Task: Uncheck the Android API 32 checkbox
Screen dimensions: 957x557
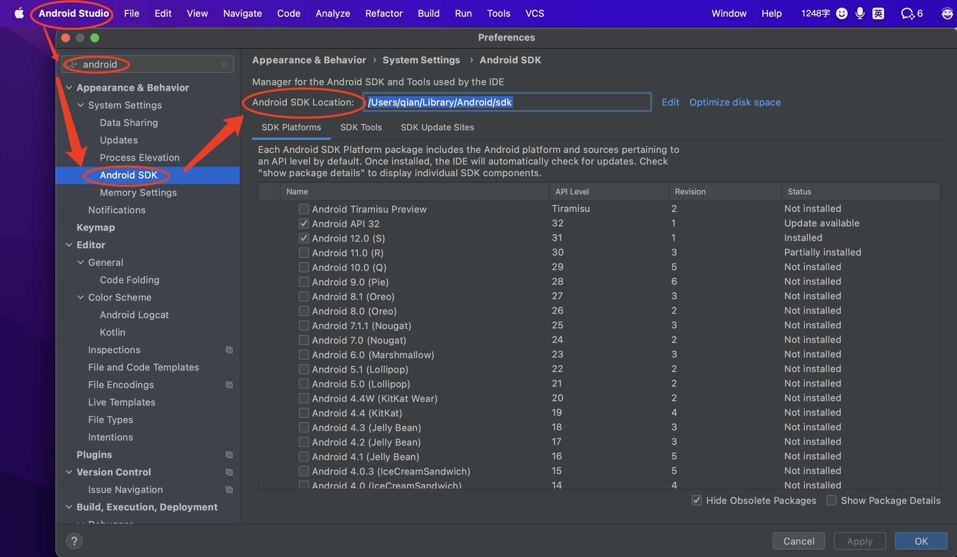Action: coord(304,224)
